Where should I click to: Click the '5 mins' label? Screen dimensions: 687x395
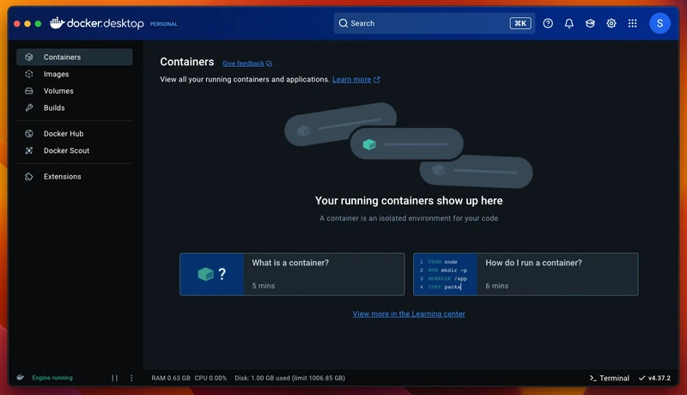coord(264,286)
